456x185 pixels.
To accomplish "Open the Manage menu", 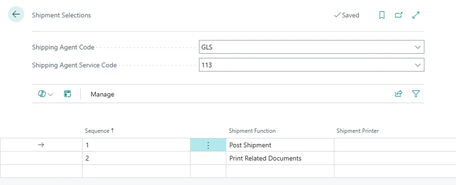I will point(102,94).
